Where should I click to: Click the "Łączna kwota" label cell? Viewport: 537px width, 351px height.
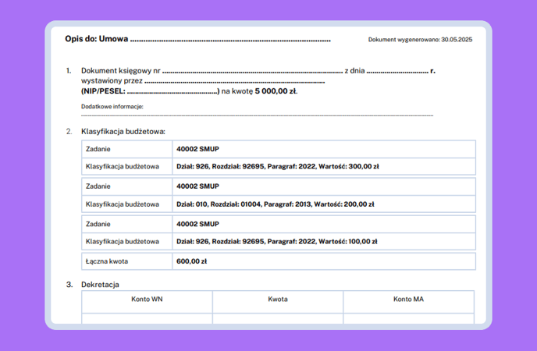point(109,261)
